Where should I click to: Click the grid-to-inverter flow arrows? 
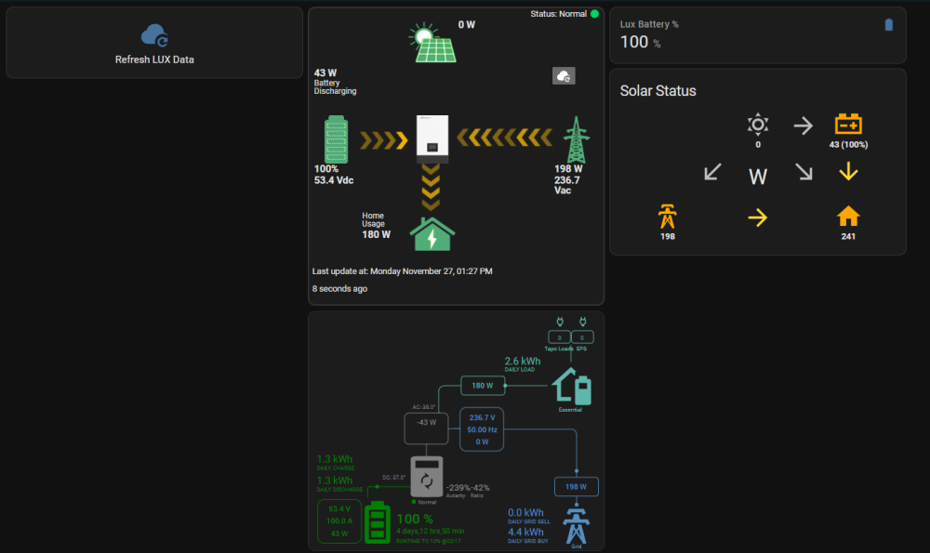504,138
